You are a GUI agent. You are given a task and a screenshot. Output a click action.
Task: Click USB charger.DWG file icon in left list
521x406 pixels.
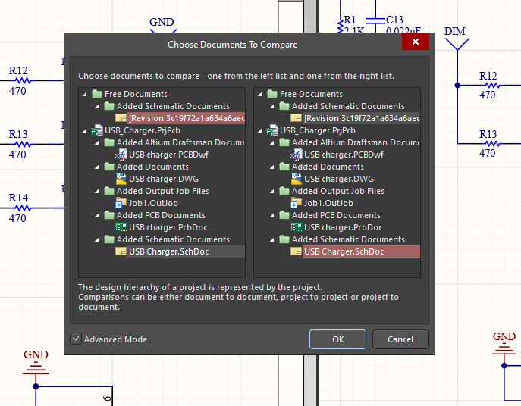pyautogui.click(x=121, y=179)
